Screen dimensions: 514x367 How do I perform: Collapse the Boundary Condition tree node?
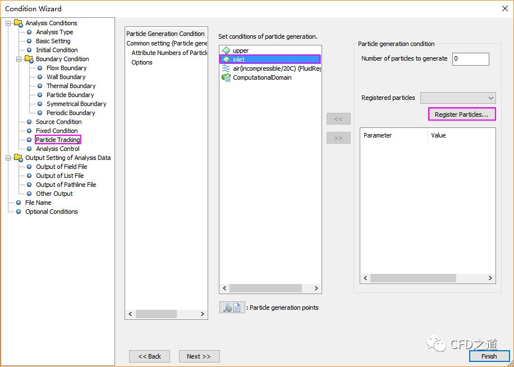[19, 59]
